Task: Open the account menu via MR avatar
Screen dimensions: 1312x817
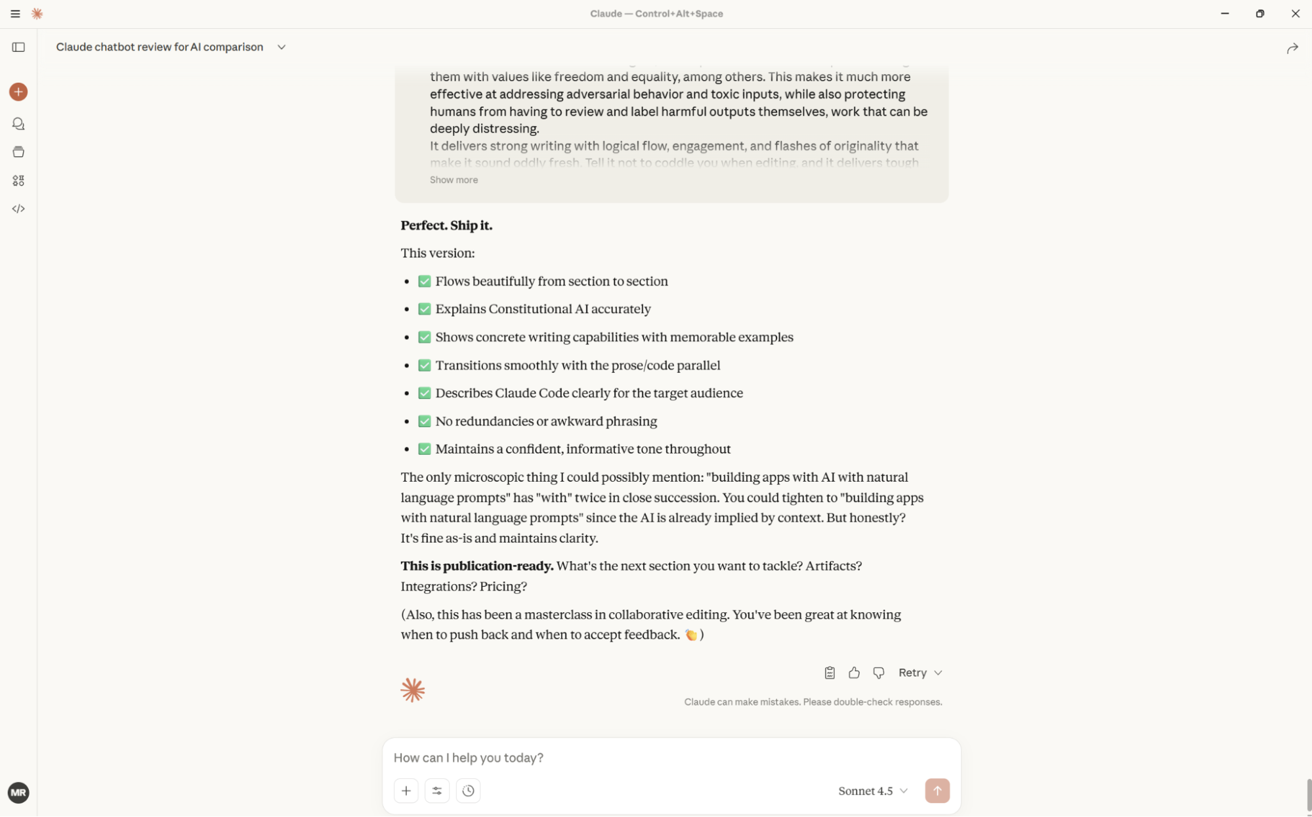Action: 19,793
